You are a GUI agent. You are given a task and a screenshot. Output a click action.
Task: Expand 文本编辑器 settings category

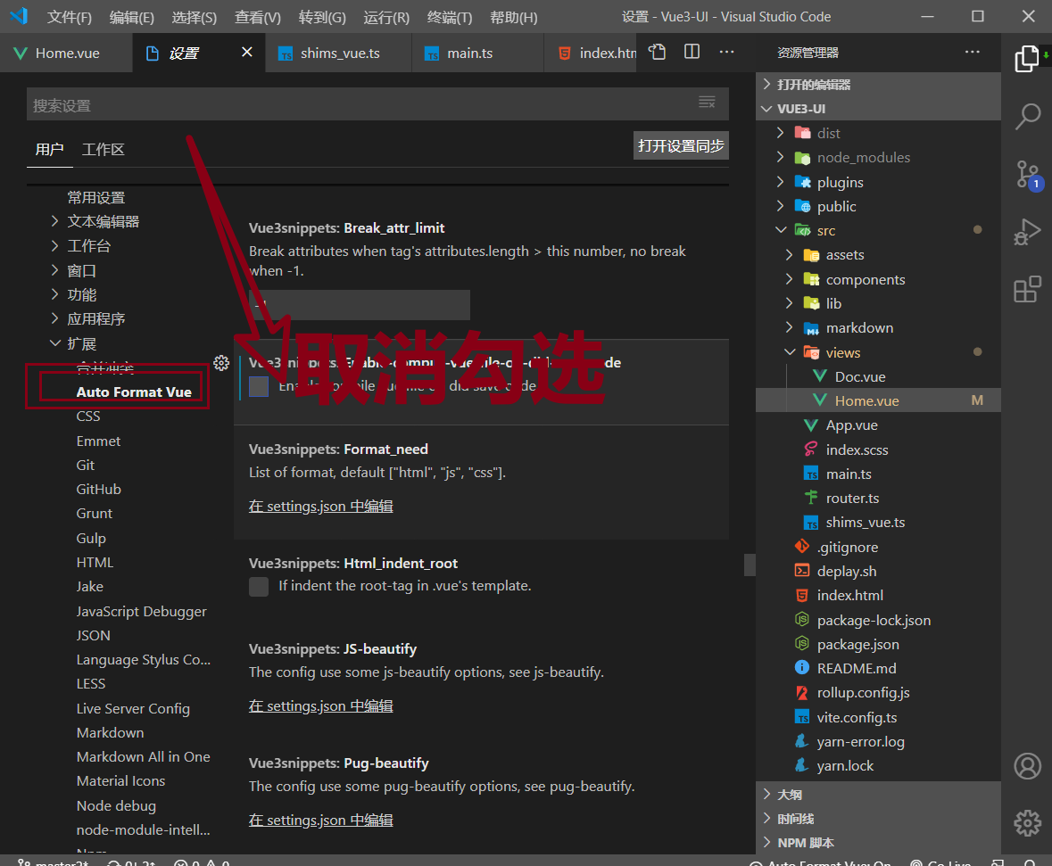pyautogui.click(x=103, y=221)
